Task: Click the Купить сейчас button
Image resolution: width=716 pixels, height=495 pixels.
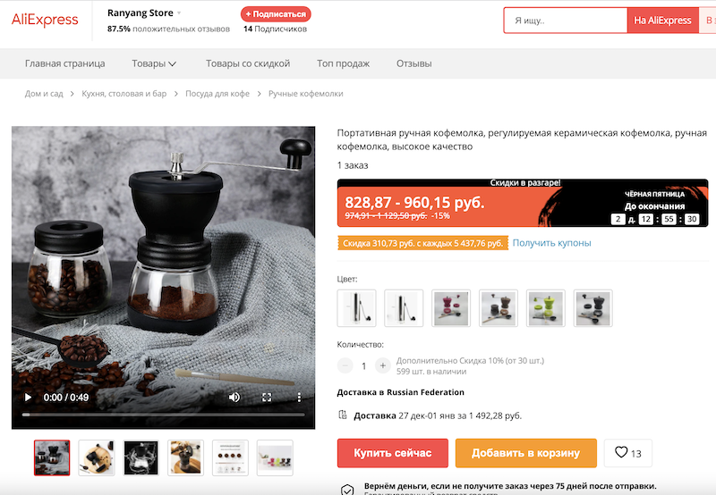Action: [393, 453]
